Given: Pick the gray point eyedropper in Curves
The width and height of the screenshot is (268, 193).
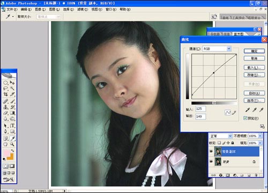Looking at the screenshot, I should [x=255, y=110].
